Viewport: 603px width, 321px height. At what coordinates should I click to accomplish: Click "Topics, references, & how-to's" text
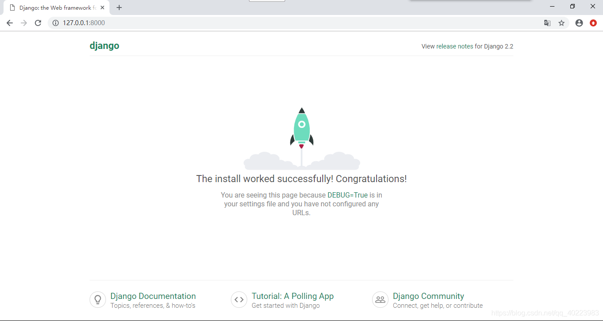[x=153, y=306]
